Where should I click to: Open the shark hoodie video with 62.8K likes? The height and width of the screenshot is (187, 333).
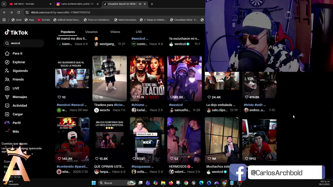[x=184, y=78]
